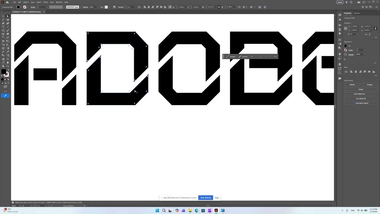Open Windows Start menu

(x=157, y=210)
